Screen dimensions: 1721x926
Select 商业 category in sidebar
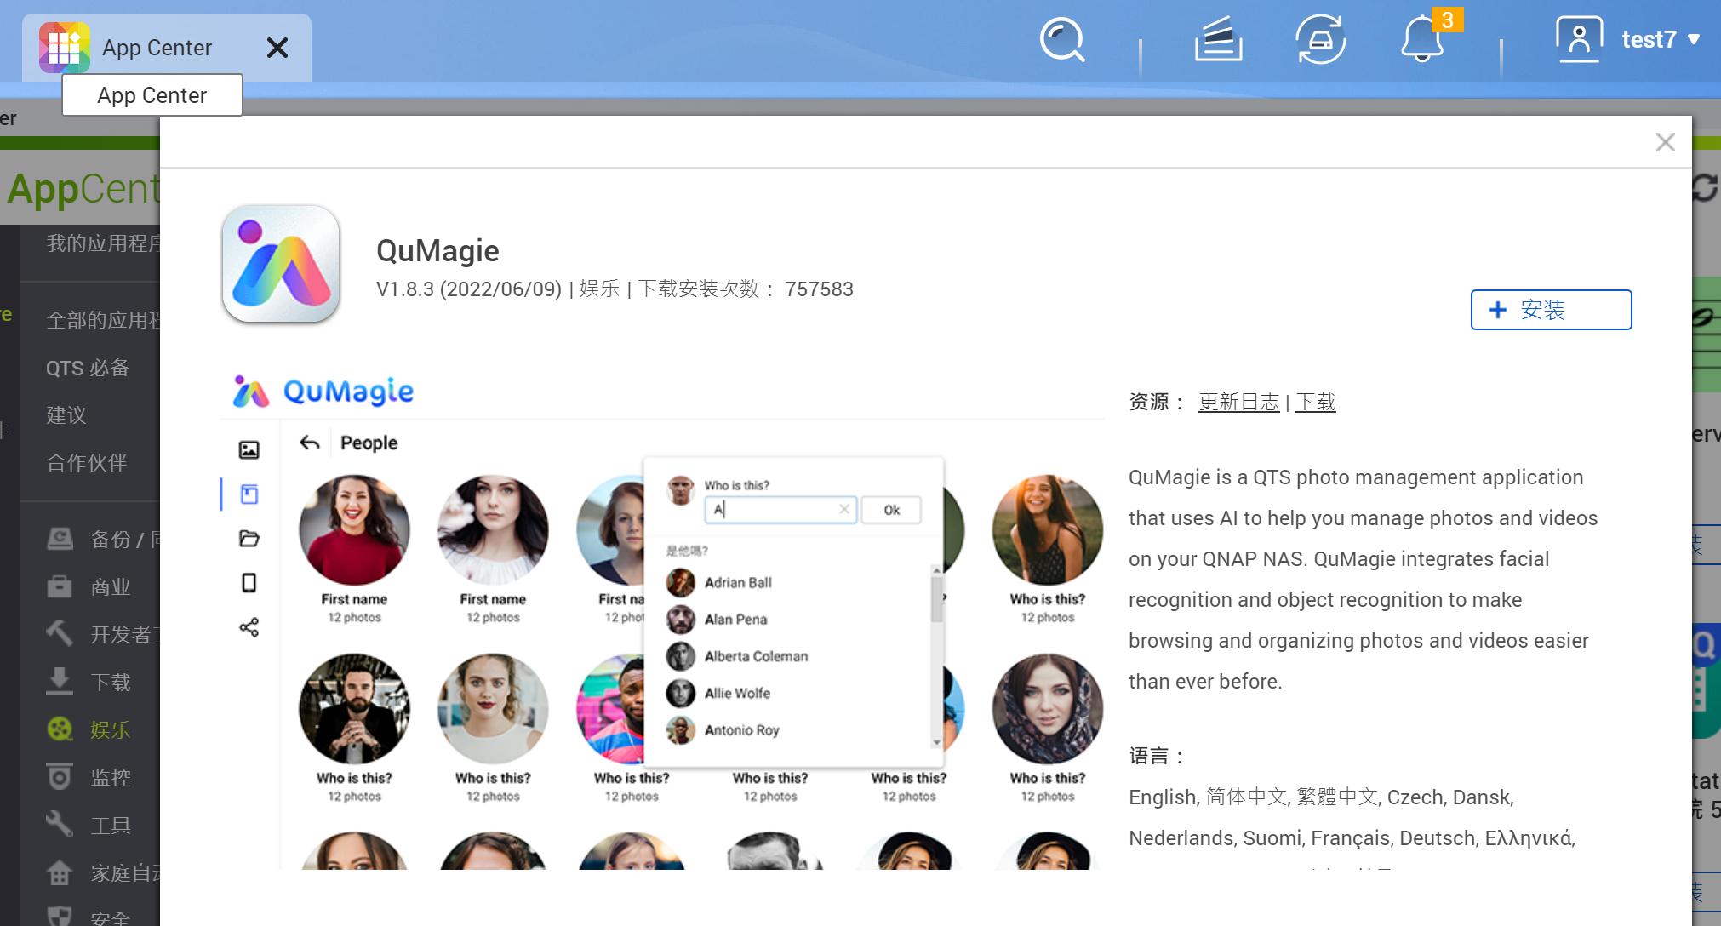click(110, 586)
